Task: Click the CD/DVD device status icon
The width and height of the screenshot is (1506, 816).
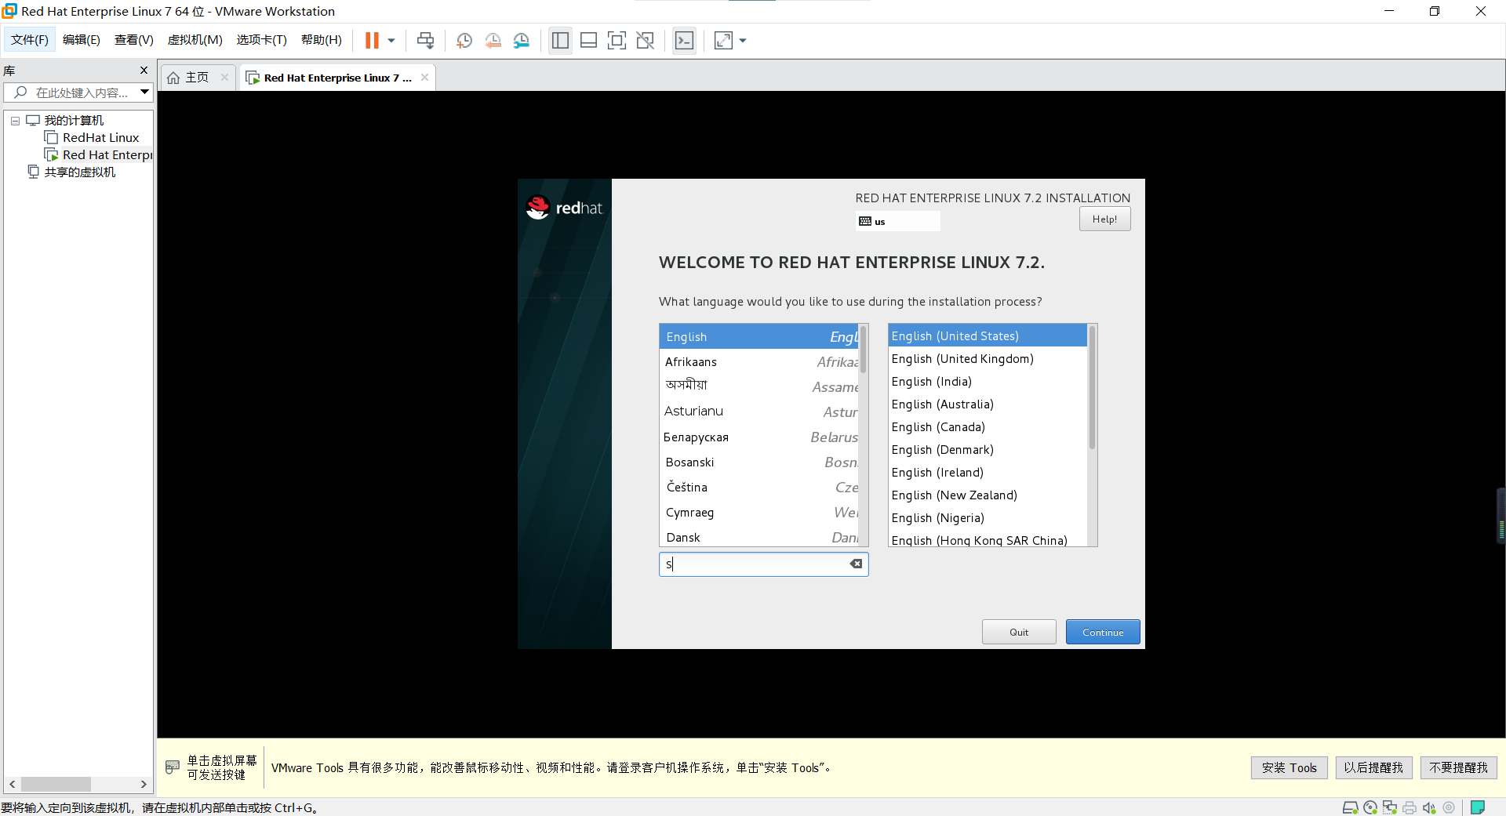Action: pos(1370,807)
